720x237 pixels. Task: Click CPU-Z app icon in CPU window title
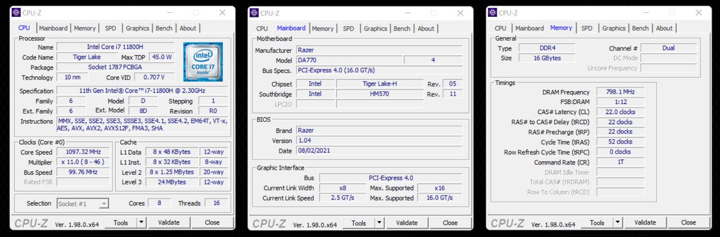(x=16, y=13)
